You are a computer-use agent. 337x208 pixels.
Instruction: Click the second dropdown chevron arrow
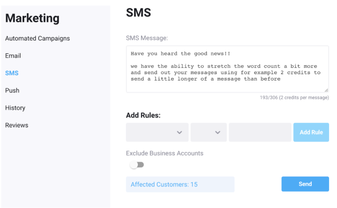click(217, 132)
